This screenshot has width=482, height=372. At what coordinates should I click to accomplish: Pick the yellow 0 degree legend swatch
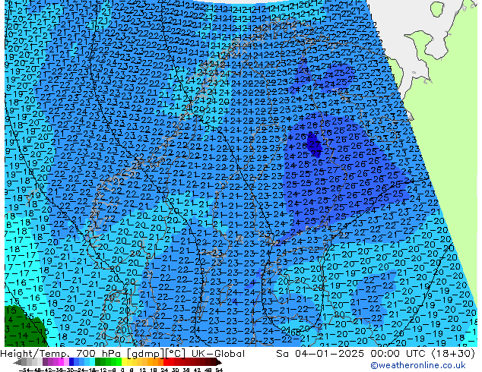124,362
